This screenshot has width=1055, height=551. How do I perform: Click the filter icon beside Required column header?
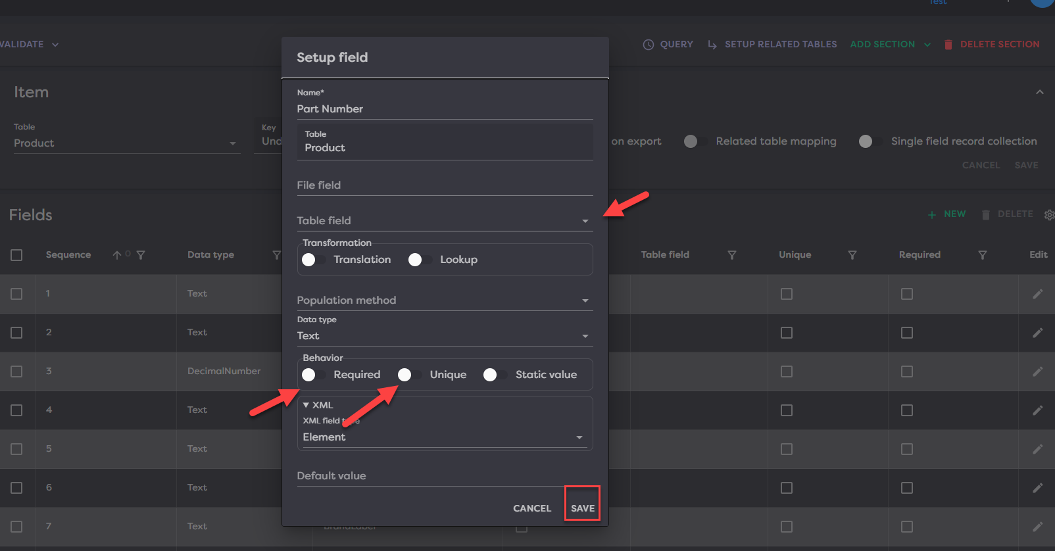click(x=982, y=255)
